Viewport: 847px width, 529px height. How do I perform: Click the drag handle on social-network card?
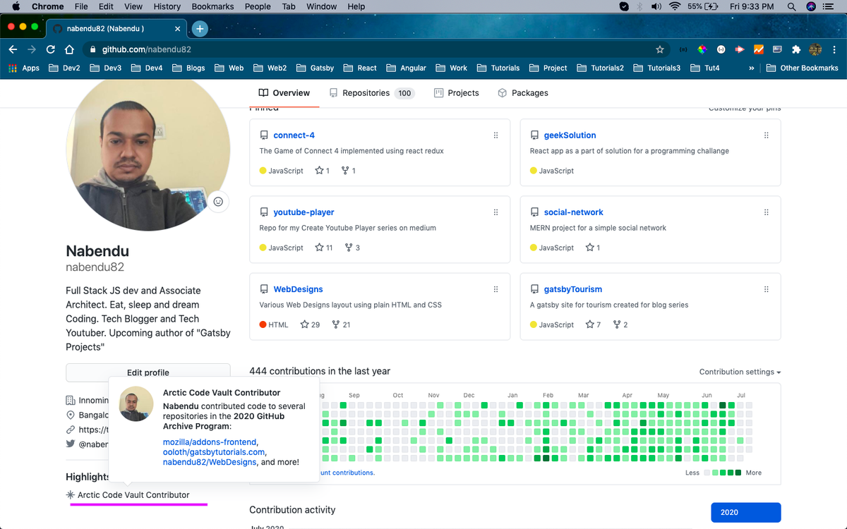(766, 212)
